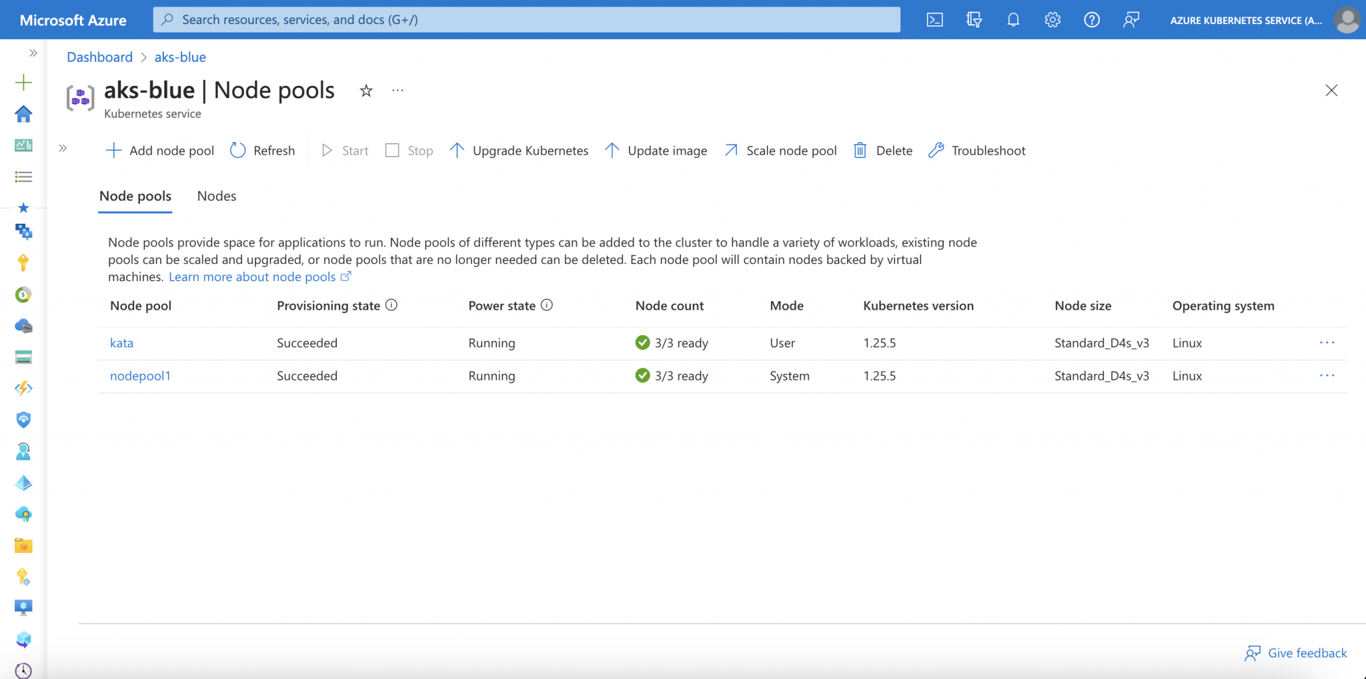Click the Create a resource plus icon

(23, 83)
